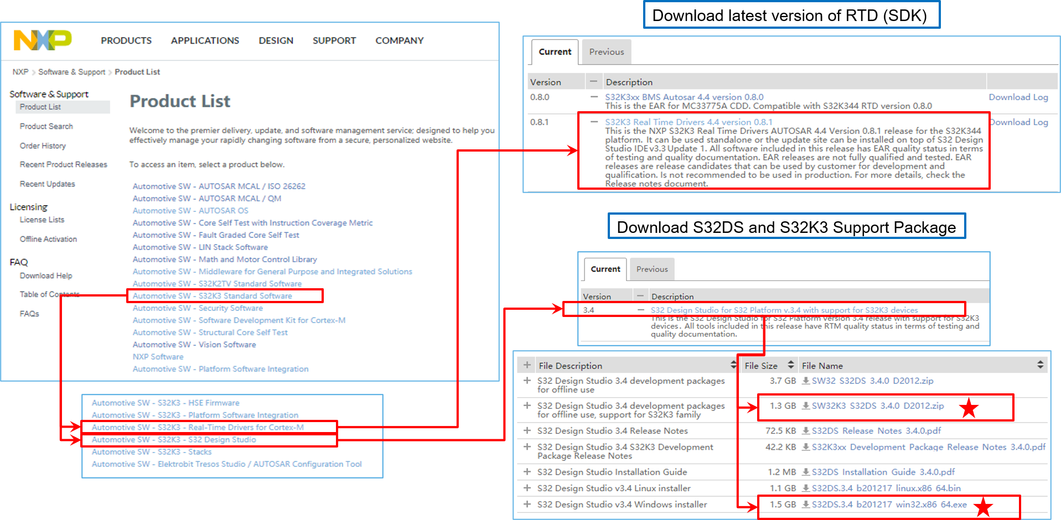Open the PRODUCTS menu
This screenshot has height=520, width=1061.
[x=126, y=40]
